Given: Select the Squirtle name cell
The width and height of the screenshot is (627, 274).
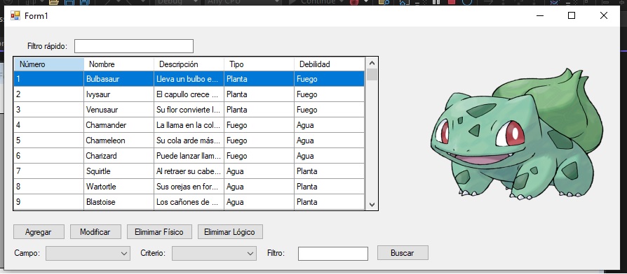Looking at the screenshot, I should click(119, 171).
